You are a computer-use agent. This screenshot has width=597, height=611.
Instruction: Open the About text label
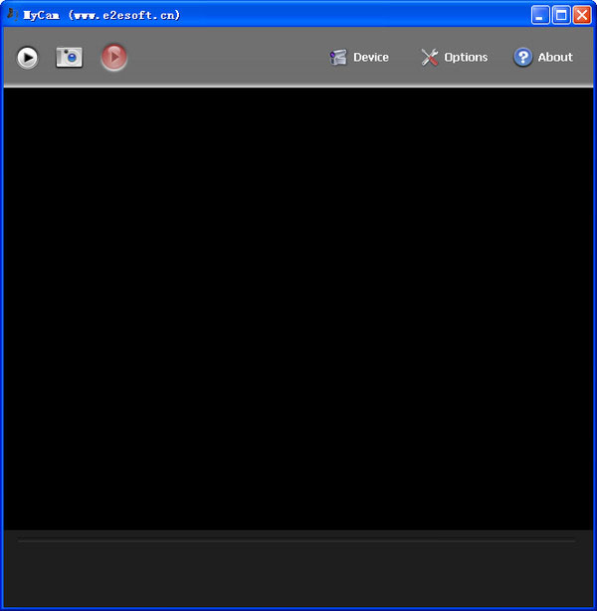(555, 58)
